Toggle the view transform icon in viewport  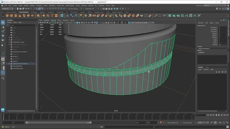point(129,23)
